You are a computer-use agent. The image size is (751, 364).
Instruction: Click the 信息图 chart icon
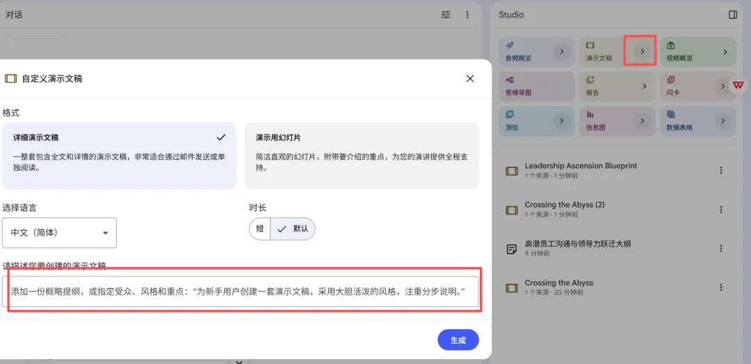590,115
